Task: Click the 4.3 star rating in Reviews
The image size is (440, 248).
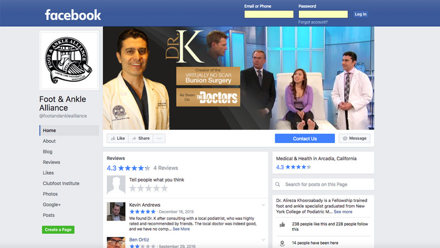Action: [129, 168]
